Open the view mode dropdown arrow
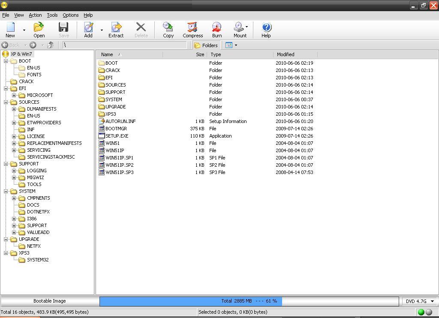This screenshot has width=439, height=318. [x=236, y=45]
